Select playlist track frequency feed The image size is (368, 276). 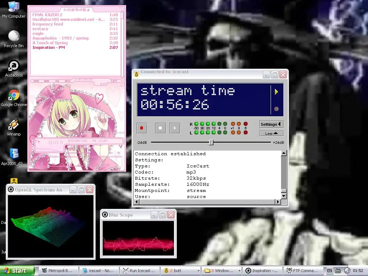point(75,24)
